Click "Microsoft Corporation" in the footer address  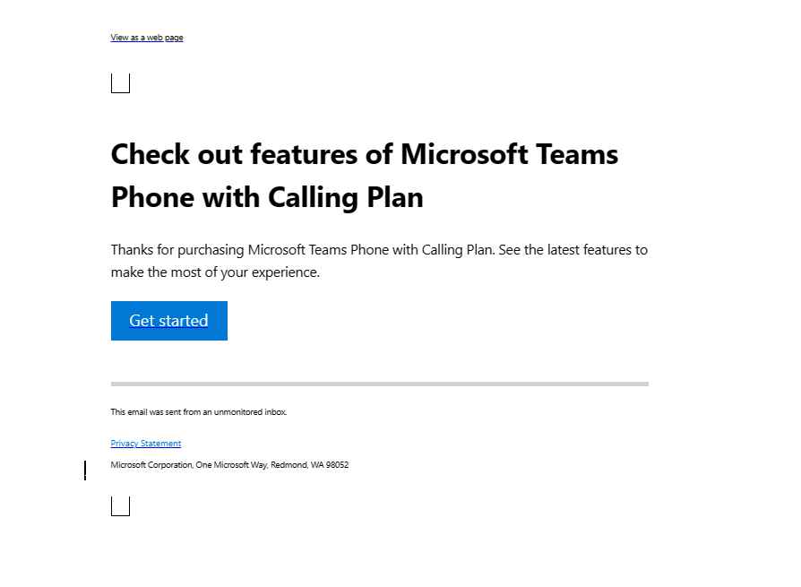(151, 465)
